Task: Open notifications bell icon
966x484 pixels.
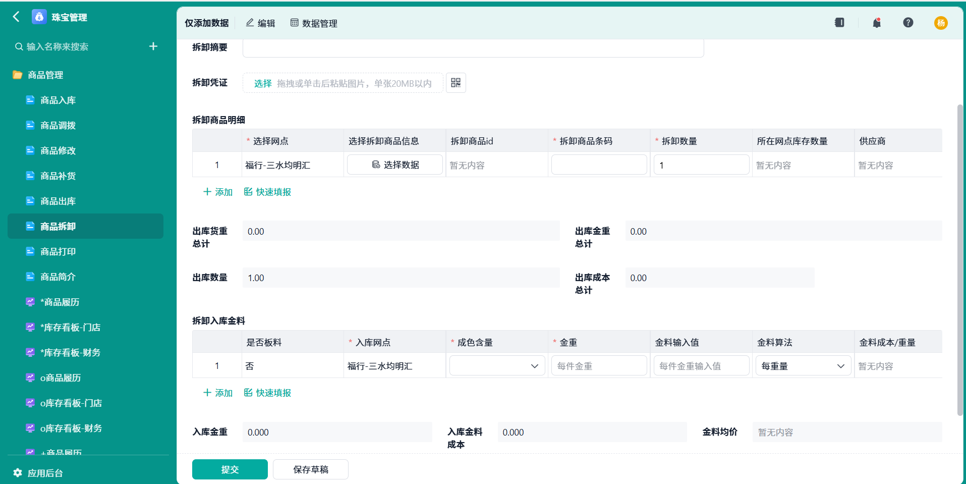Action: click(x=877, y=23)
